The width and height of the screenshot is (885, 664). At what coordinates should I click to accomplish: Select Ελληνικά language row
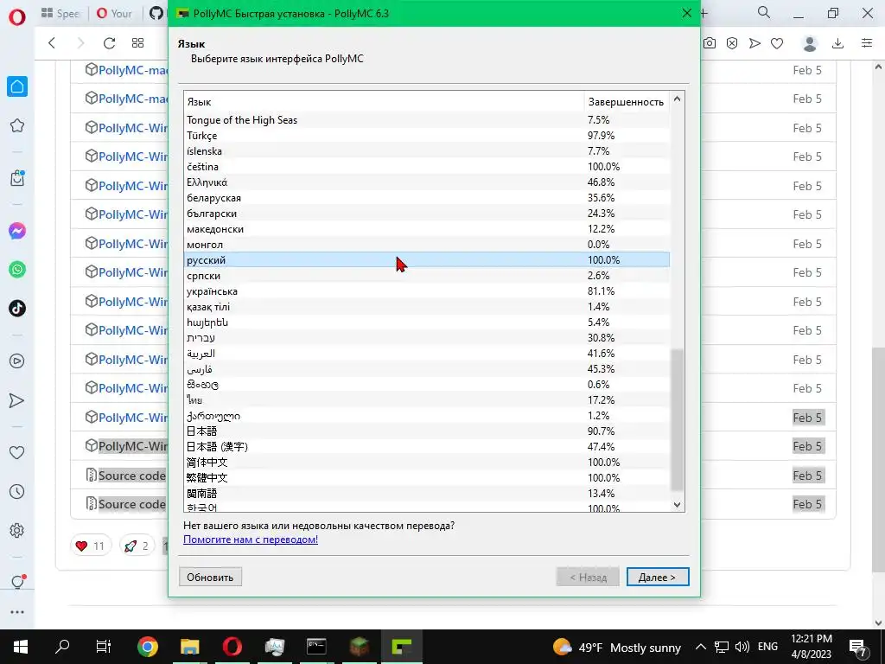click(x=427, y=182)
